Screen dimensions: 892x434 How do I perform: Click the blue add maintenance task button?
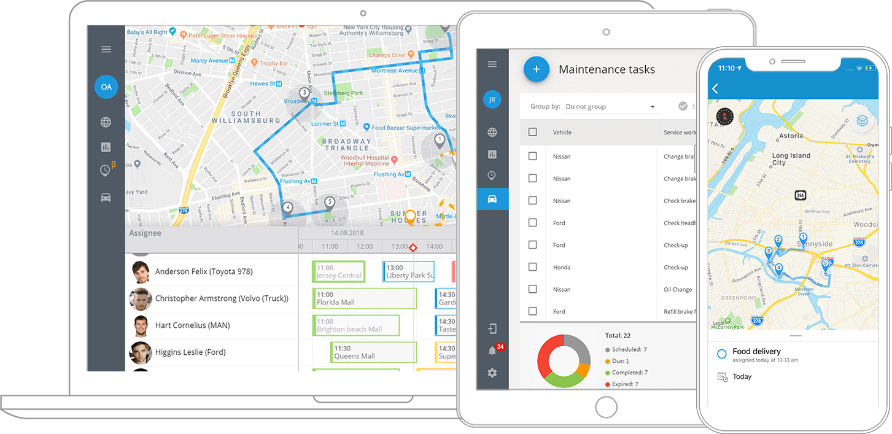click(x=536, y=70)
